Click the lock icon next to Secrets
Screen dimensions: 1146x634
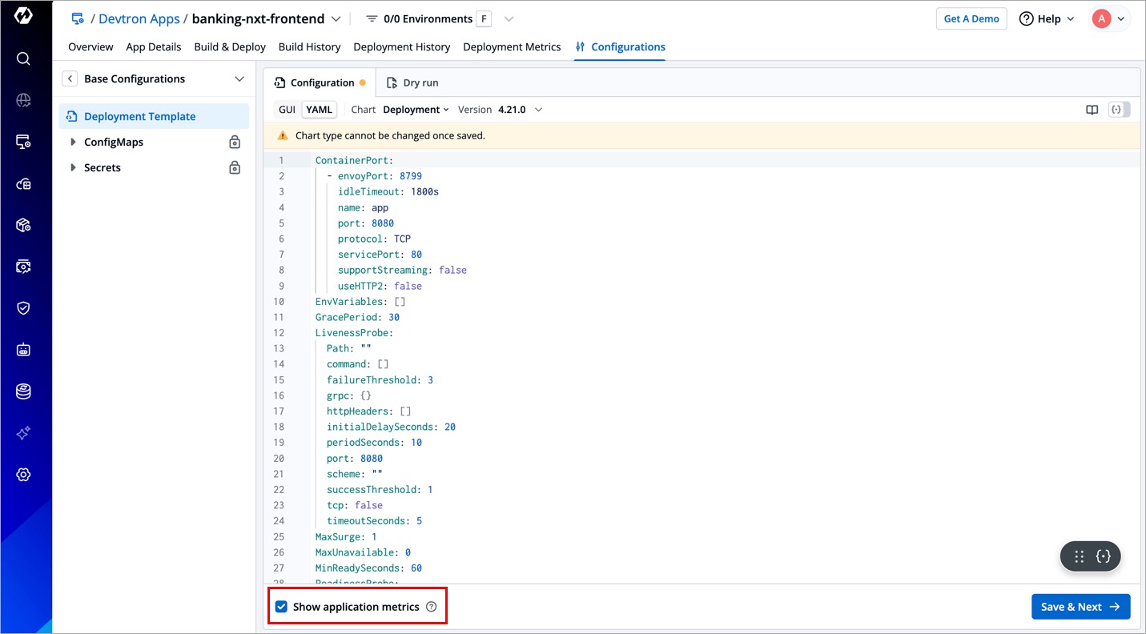click(x=235, y=168)
